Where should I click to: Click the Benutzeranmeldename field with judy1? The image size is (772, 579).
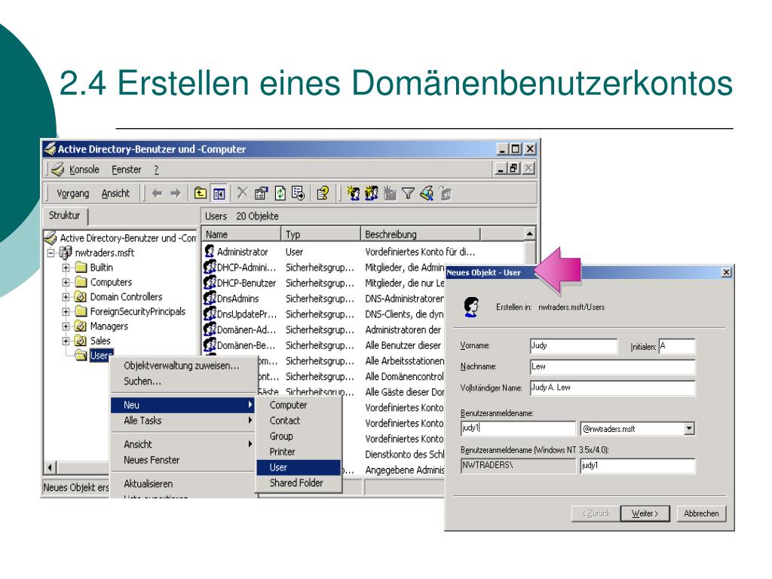coord(518,428)
